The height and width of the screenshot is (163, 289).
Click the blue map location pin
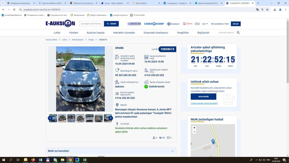pyautogui.click(x=213, y=141)
